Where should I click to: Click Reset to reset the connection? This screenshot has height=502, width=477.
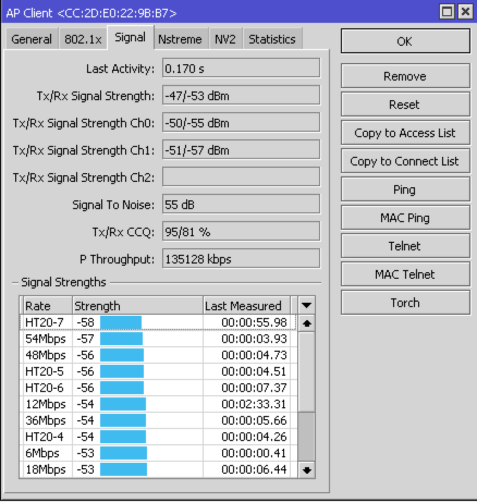tap(405, 104)
